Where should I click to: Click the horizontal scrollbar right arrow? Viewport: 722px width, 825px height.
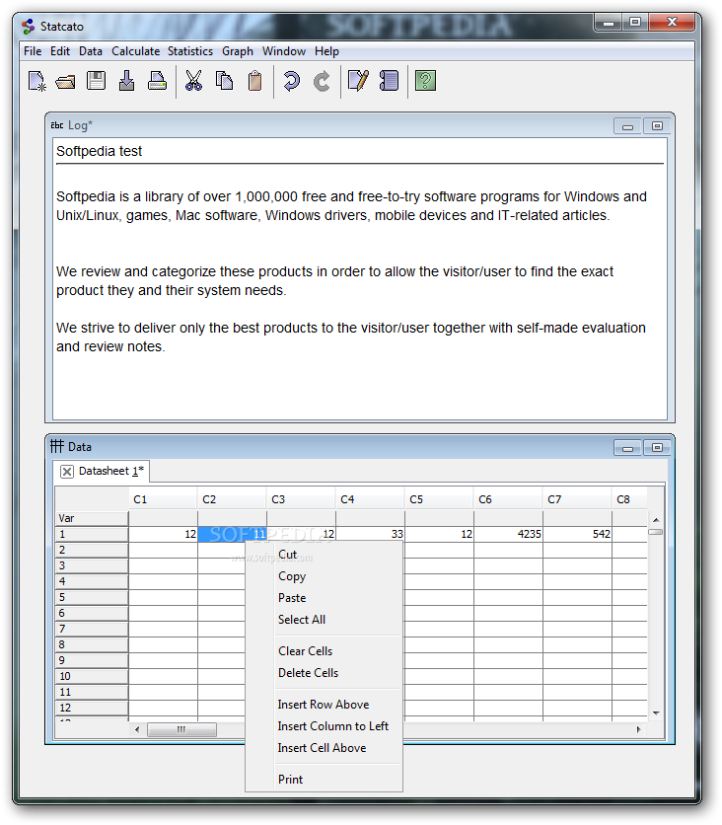pyautogui.click(x=638, y=729)
